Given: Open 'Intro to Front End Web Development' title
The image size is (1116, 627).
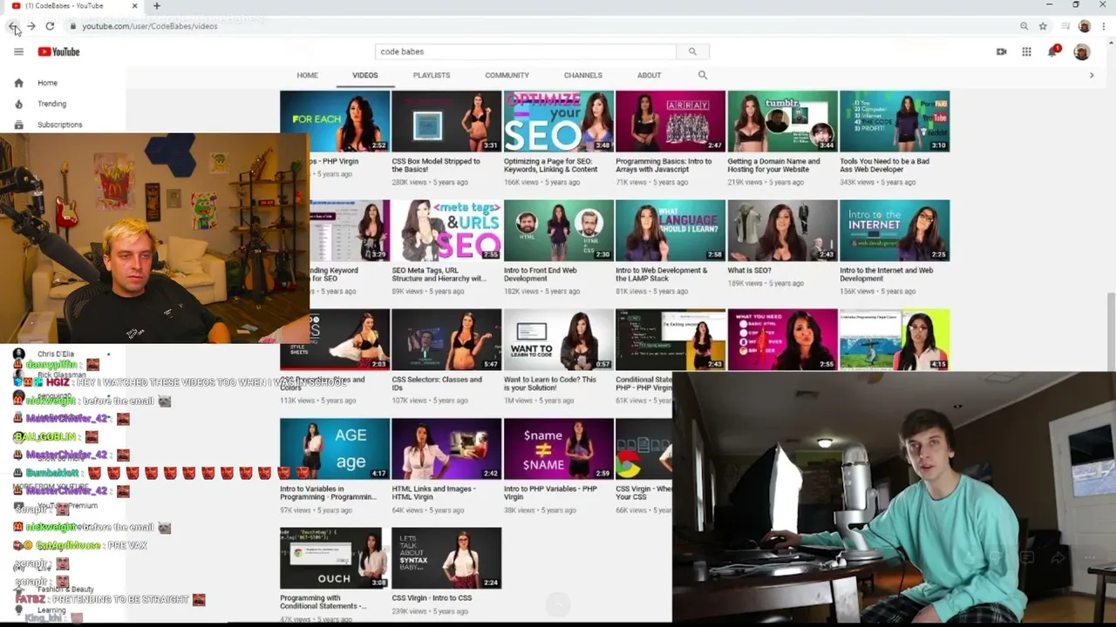Looking at the screenshot, I should pyautogui.click(x=541, y=274).
